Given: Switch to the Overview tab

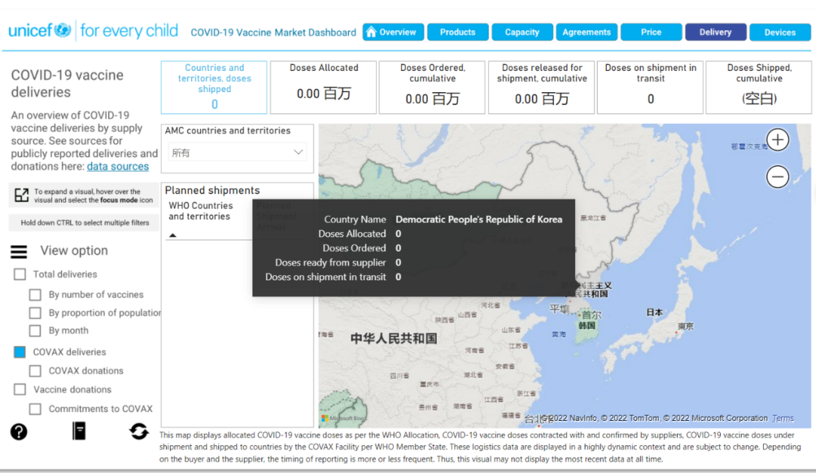Looking at the screenshot, I should [391, 32].
